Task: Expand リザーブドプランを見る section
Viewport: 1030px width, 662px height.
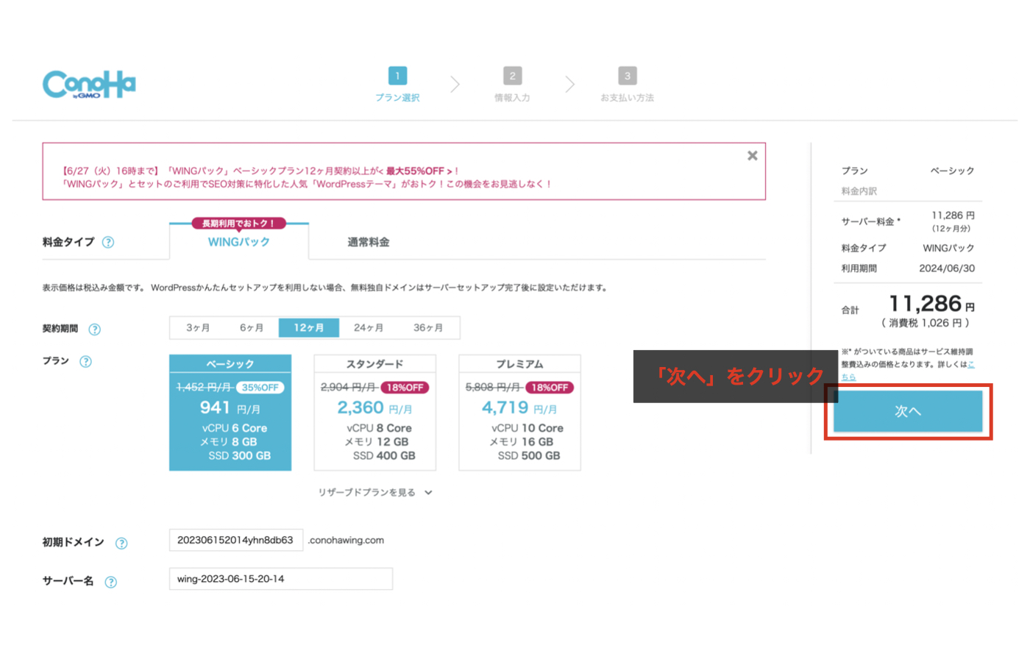Action: 374,493
